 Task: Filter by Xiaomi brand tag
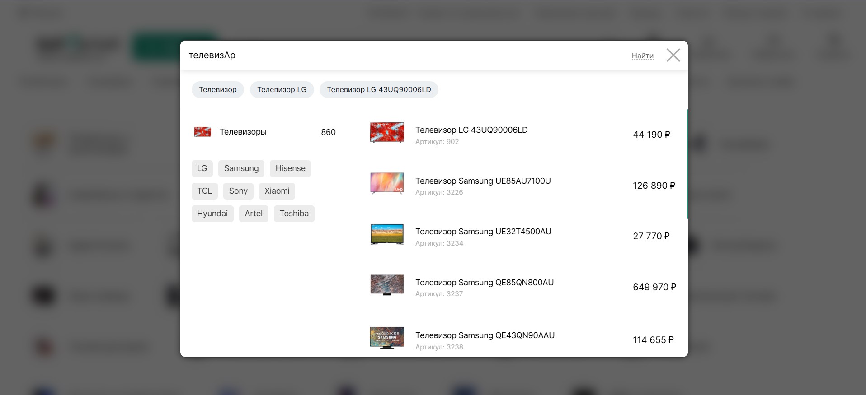pos(277,191)
